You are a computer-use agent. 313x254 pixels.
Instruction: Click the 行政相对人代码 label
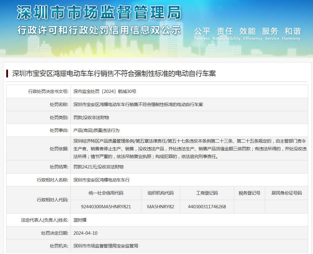52,200
